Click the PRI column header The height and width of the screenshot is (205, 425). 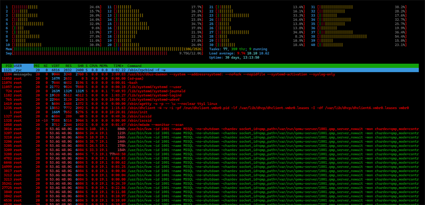(x=36, y=66)
